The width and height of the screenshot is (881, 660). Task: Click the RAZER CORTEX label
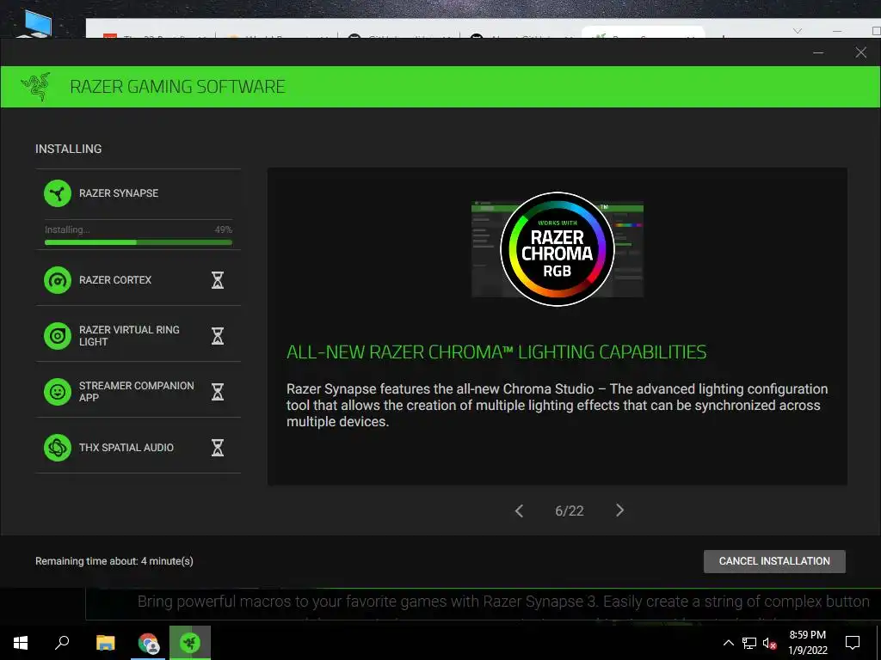[x=115, y=280]
